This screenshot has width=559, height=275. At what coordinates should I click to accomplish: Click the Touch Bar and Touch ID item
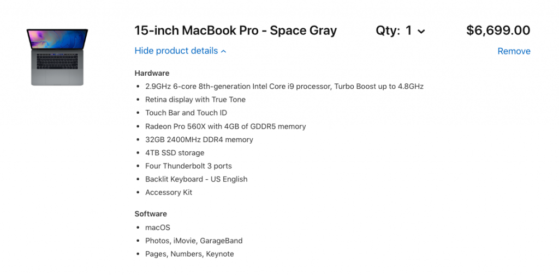click(x=186, y=113)
